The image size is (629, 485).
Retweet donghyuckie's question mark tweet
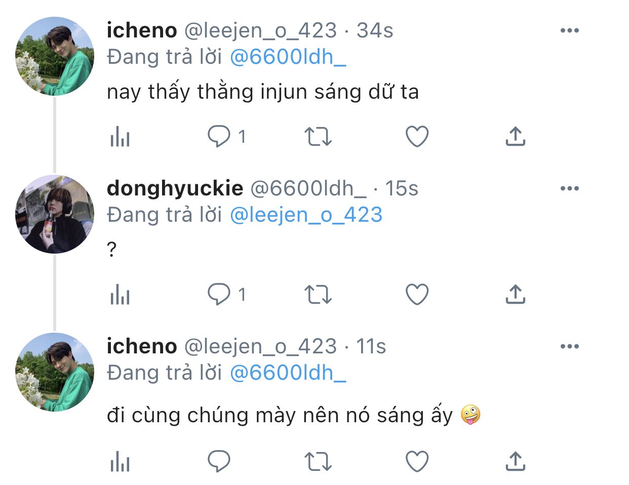(318, 295)
